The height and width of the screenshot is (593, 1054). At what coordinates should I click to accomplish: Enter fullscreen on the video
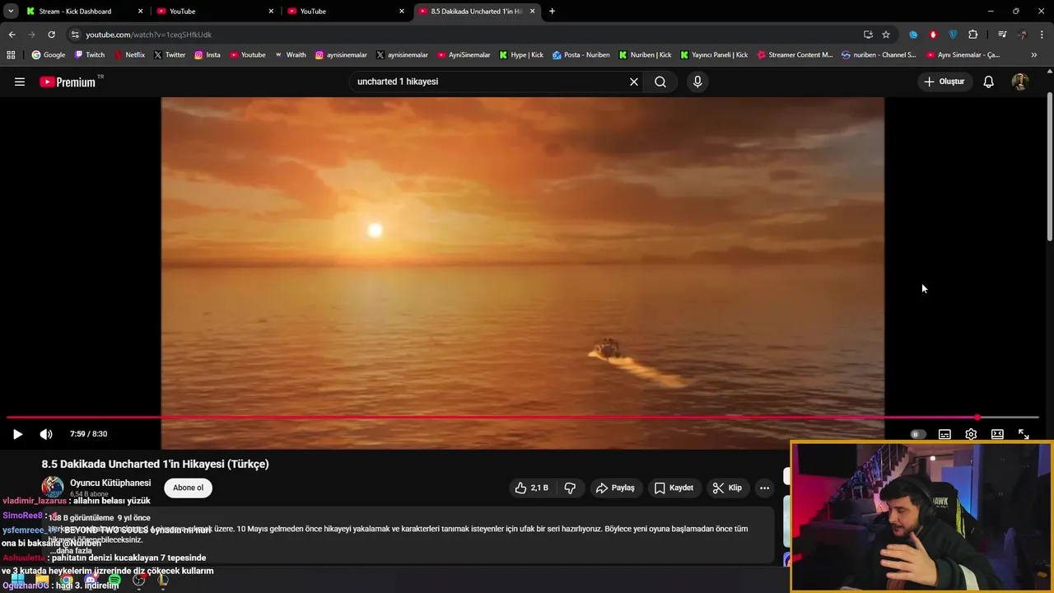point(1024,434)
